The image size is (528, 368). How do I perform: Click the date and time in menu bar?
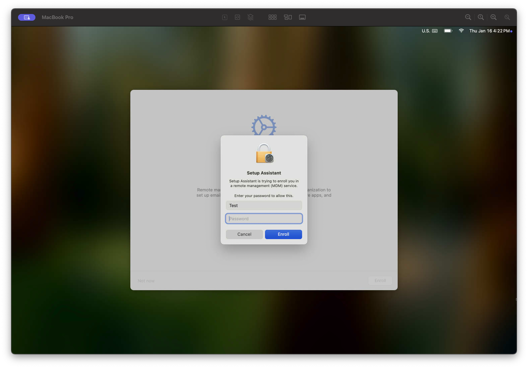(489, 31)
